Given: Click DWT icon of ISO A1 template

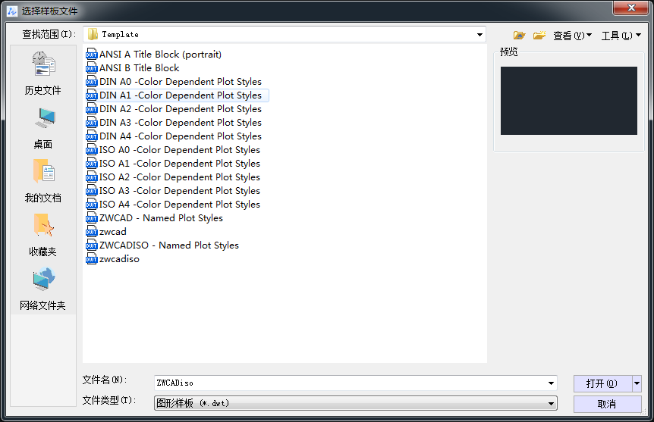Looking at the screenshot, I should (x=91, y=164).
